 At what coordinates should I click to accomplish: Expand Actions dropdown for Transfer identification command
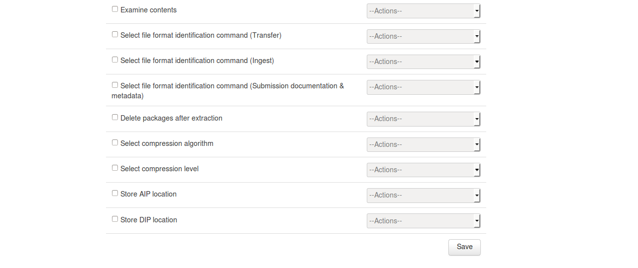point(423,36)
